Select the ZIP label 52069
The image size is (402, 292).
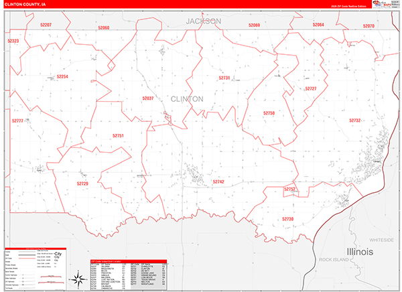254,25
